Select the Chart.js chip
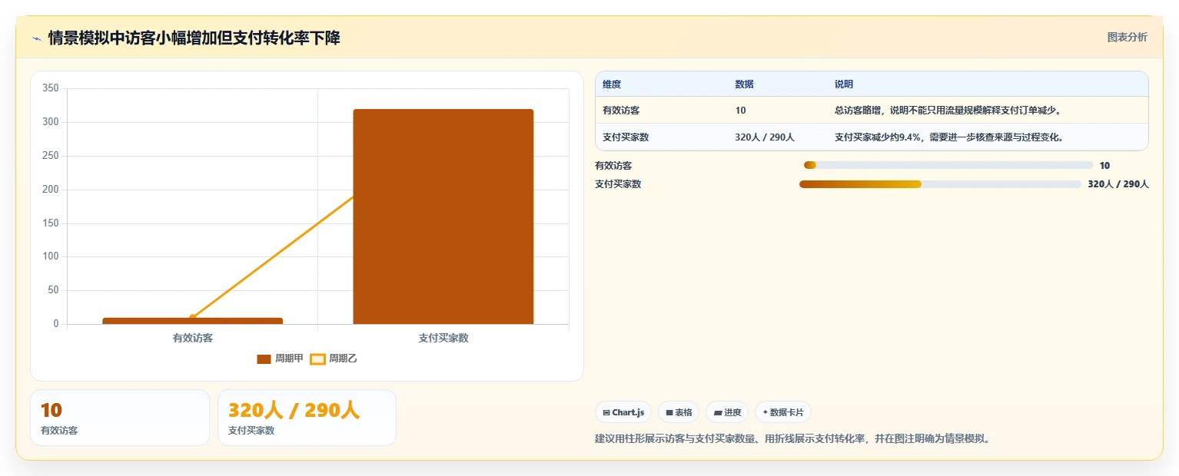This screenshot has width=1179, height=476. point(623,412)
